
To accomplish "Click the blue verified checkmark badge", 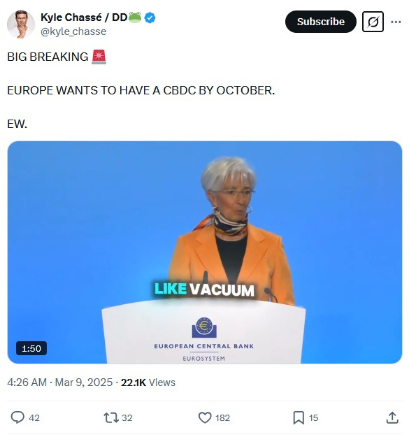I will click(x=150, y=18).
